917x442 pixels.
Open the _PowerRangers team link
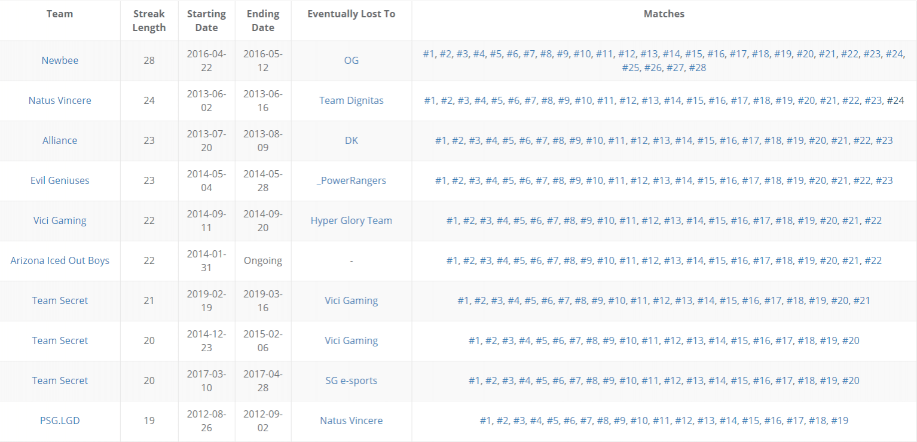pos(351,180)
